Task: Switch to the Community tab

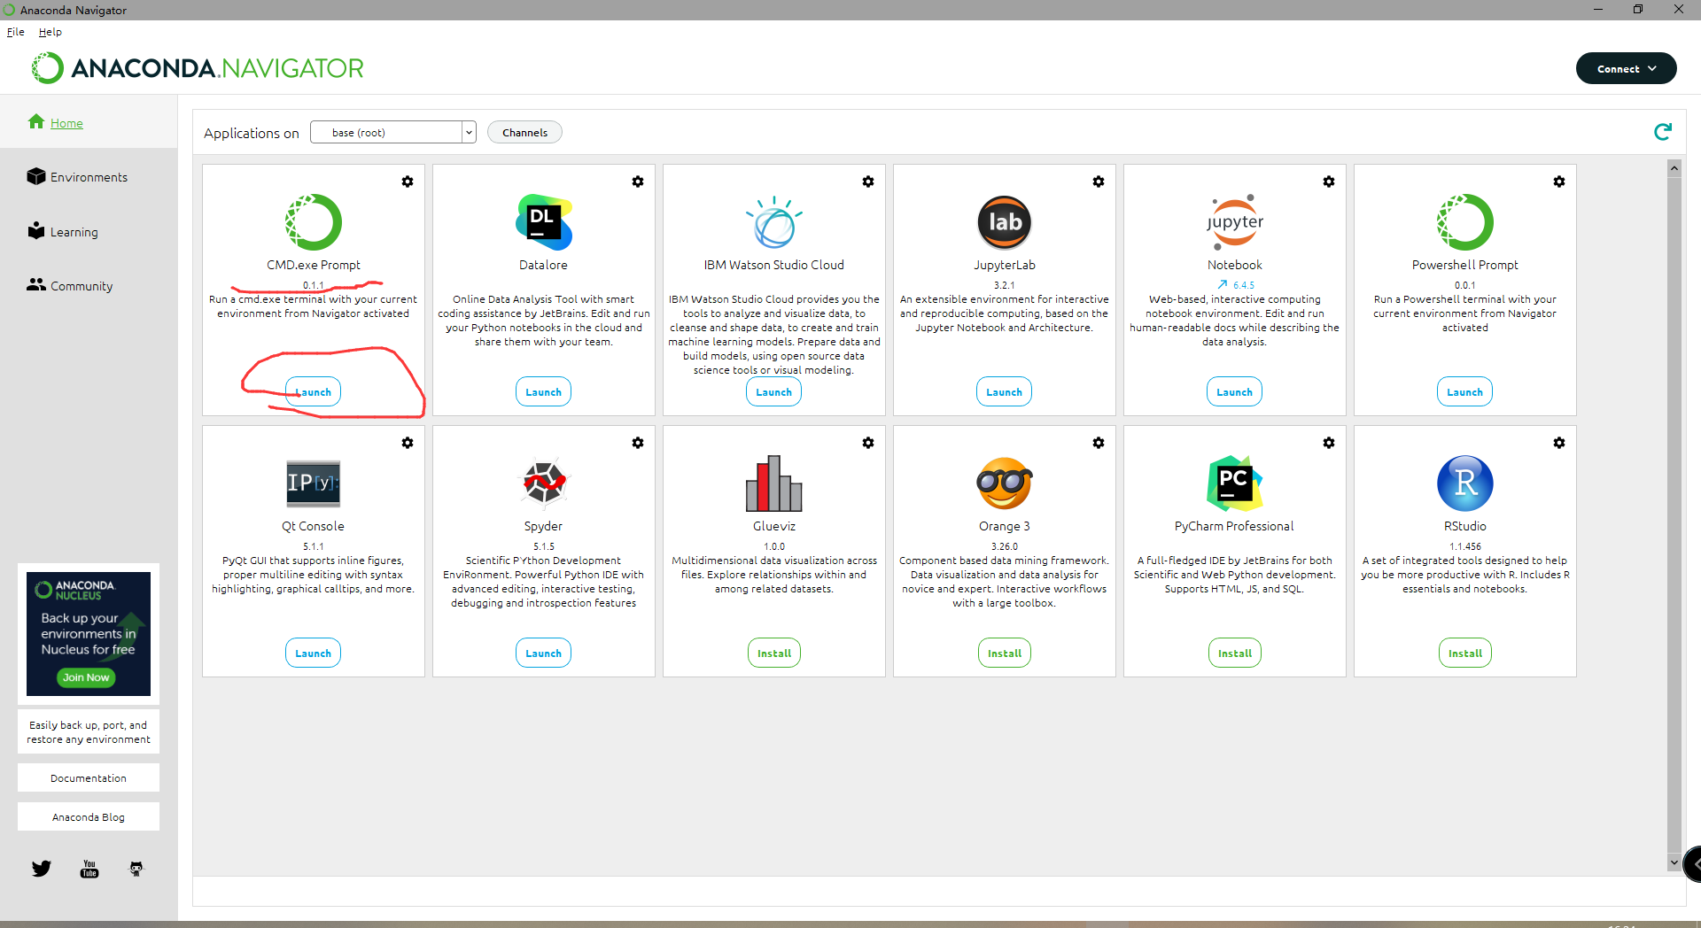Action: [70, 286]
